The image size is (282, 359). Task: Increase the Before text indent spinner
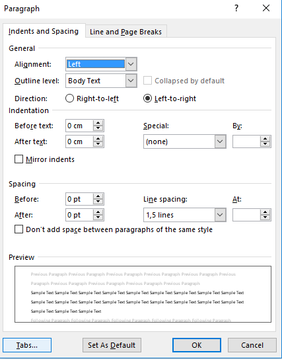98,123
